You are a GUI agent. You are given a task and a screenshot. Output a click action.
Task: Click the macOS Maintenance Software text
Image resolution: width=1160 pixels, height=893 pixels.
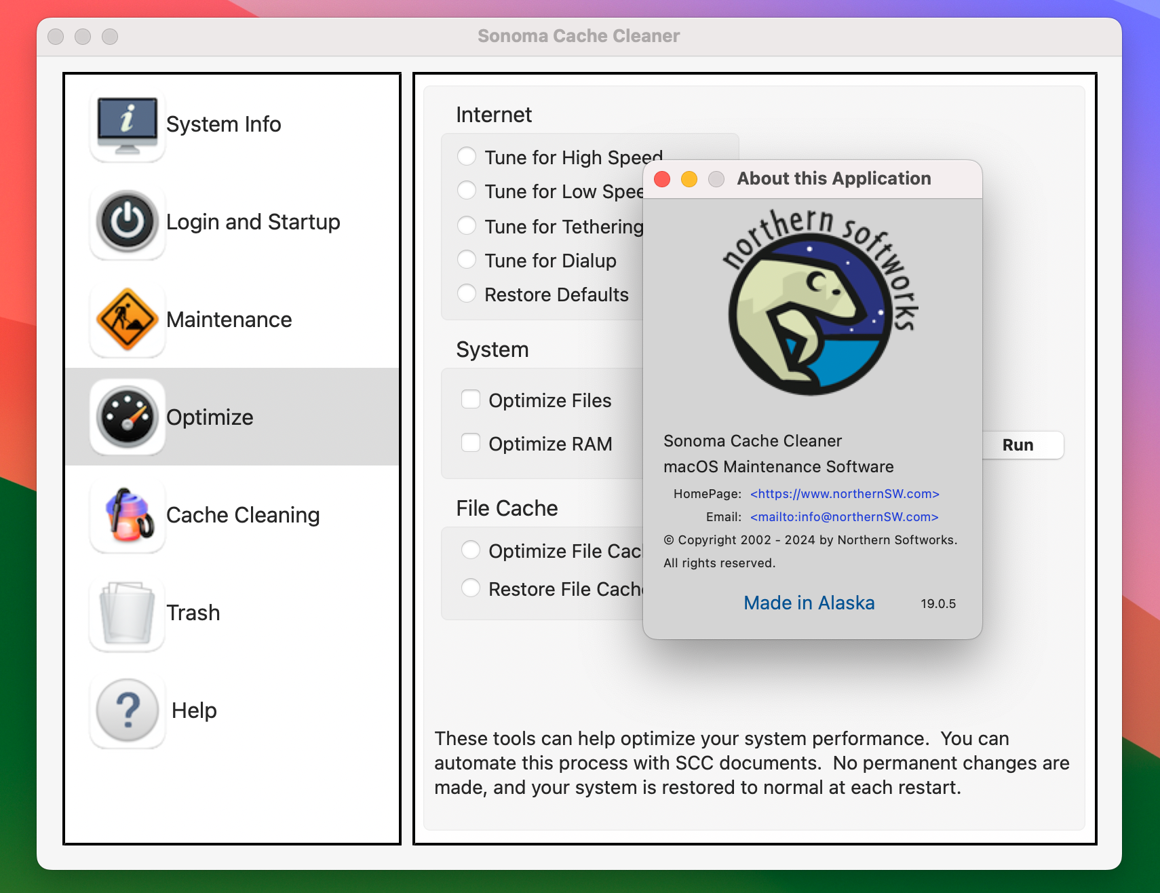[778, 467]
